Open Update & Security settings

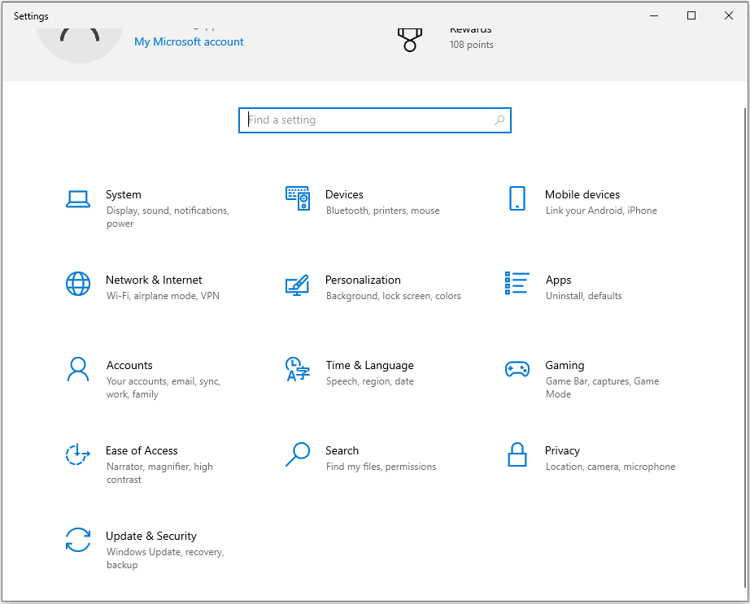pyautogui.click(x=151, y=536)
